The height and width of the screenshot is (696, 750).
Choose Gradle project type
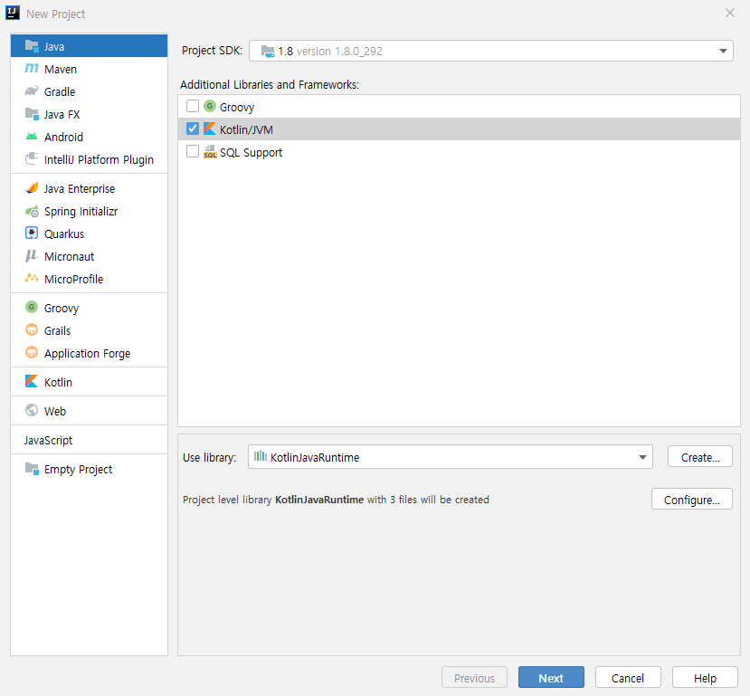(89, 91)
